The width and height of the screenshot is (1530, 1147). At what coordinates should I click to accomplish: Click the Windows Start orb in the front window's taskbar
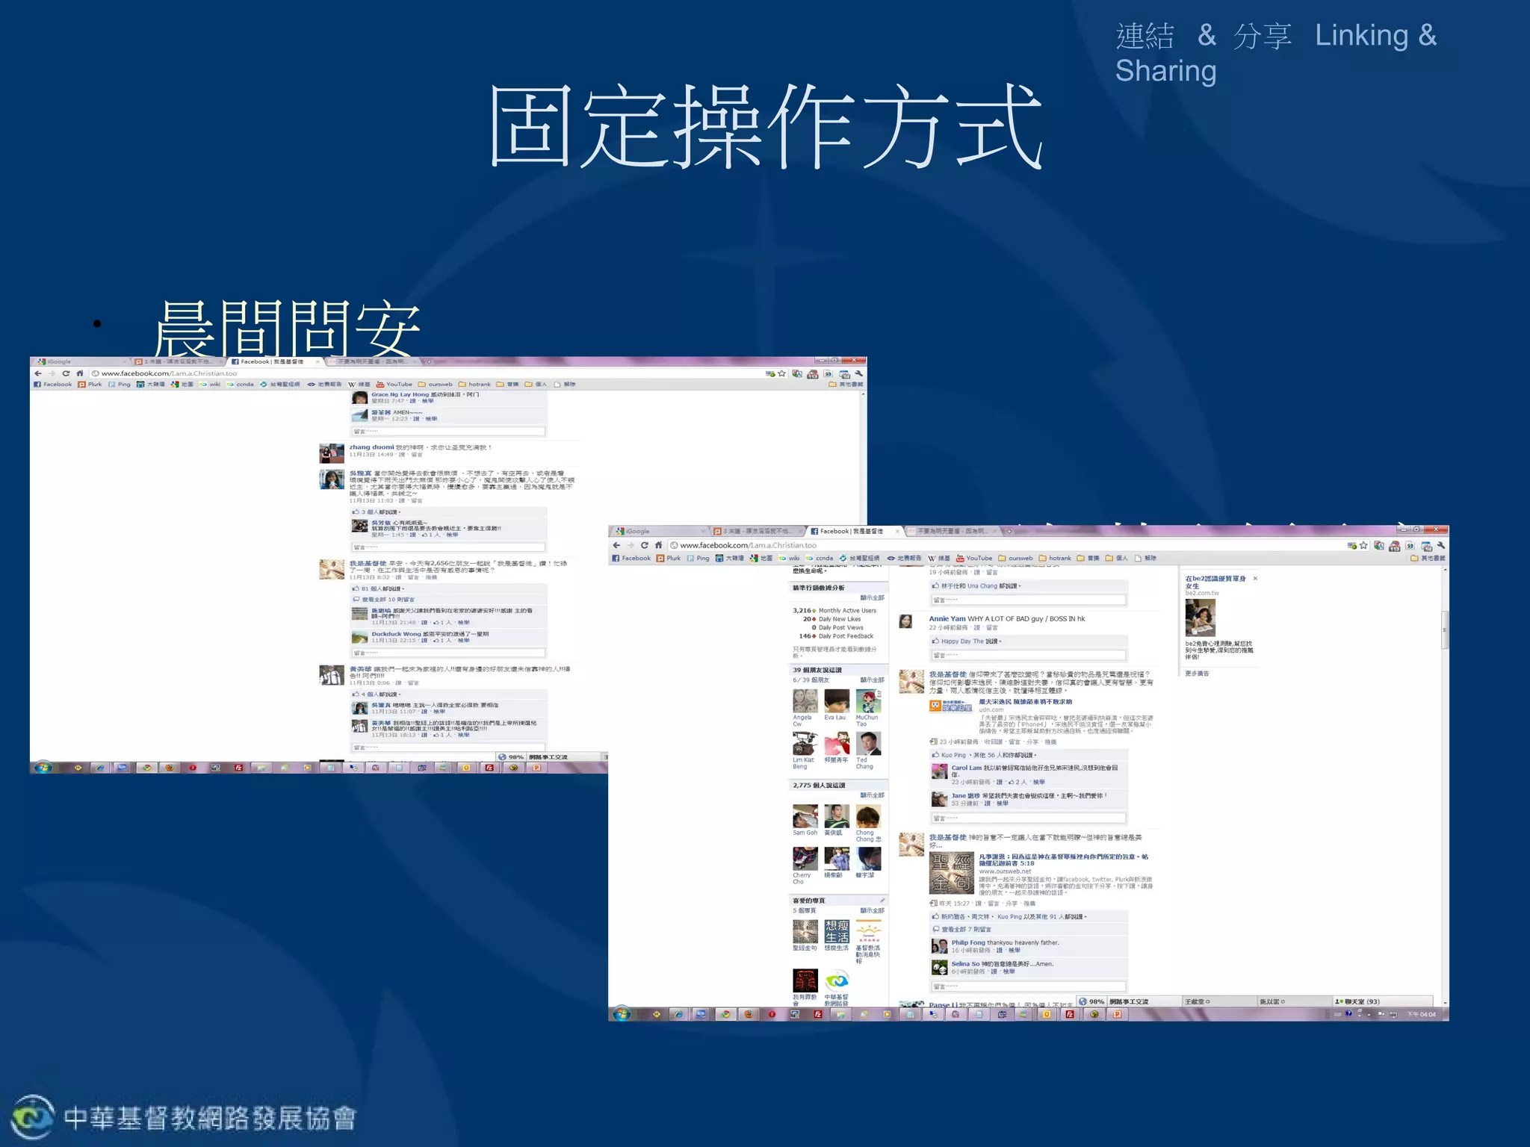(622, 1014)
